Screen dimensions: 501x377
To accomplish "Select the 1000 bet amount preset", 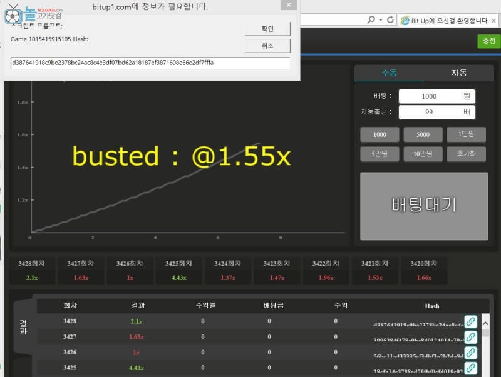I will (380, 135).
